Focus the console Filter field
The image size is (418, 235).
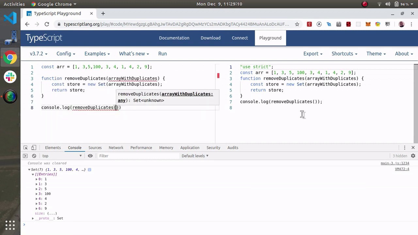[x=138, y=156]
